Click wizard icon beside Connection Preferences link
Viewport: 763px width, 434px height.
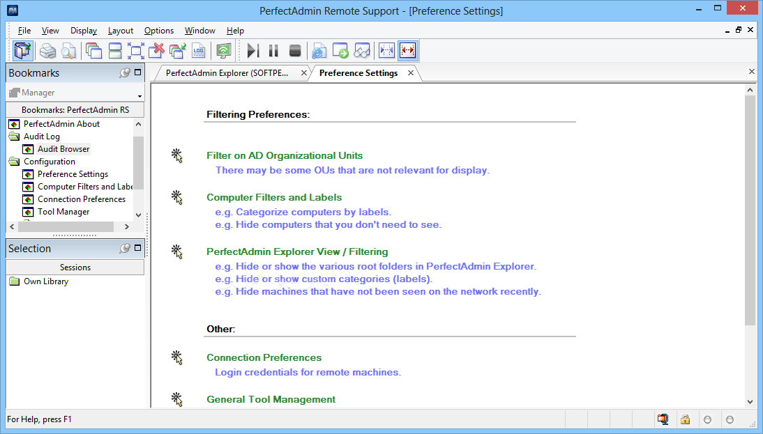(x=177, y=357)
